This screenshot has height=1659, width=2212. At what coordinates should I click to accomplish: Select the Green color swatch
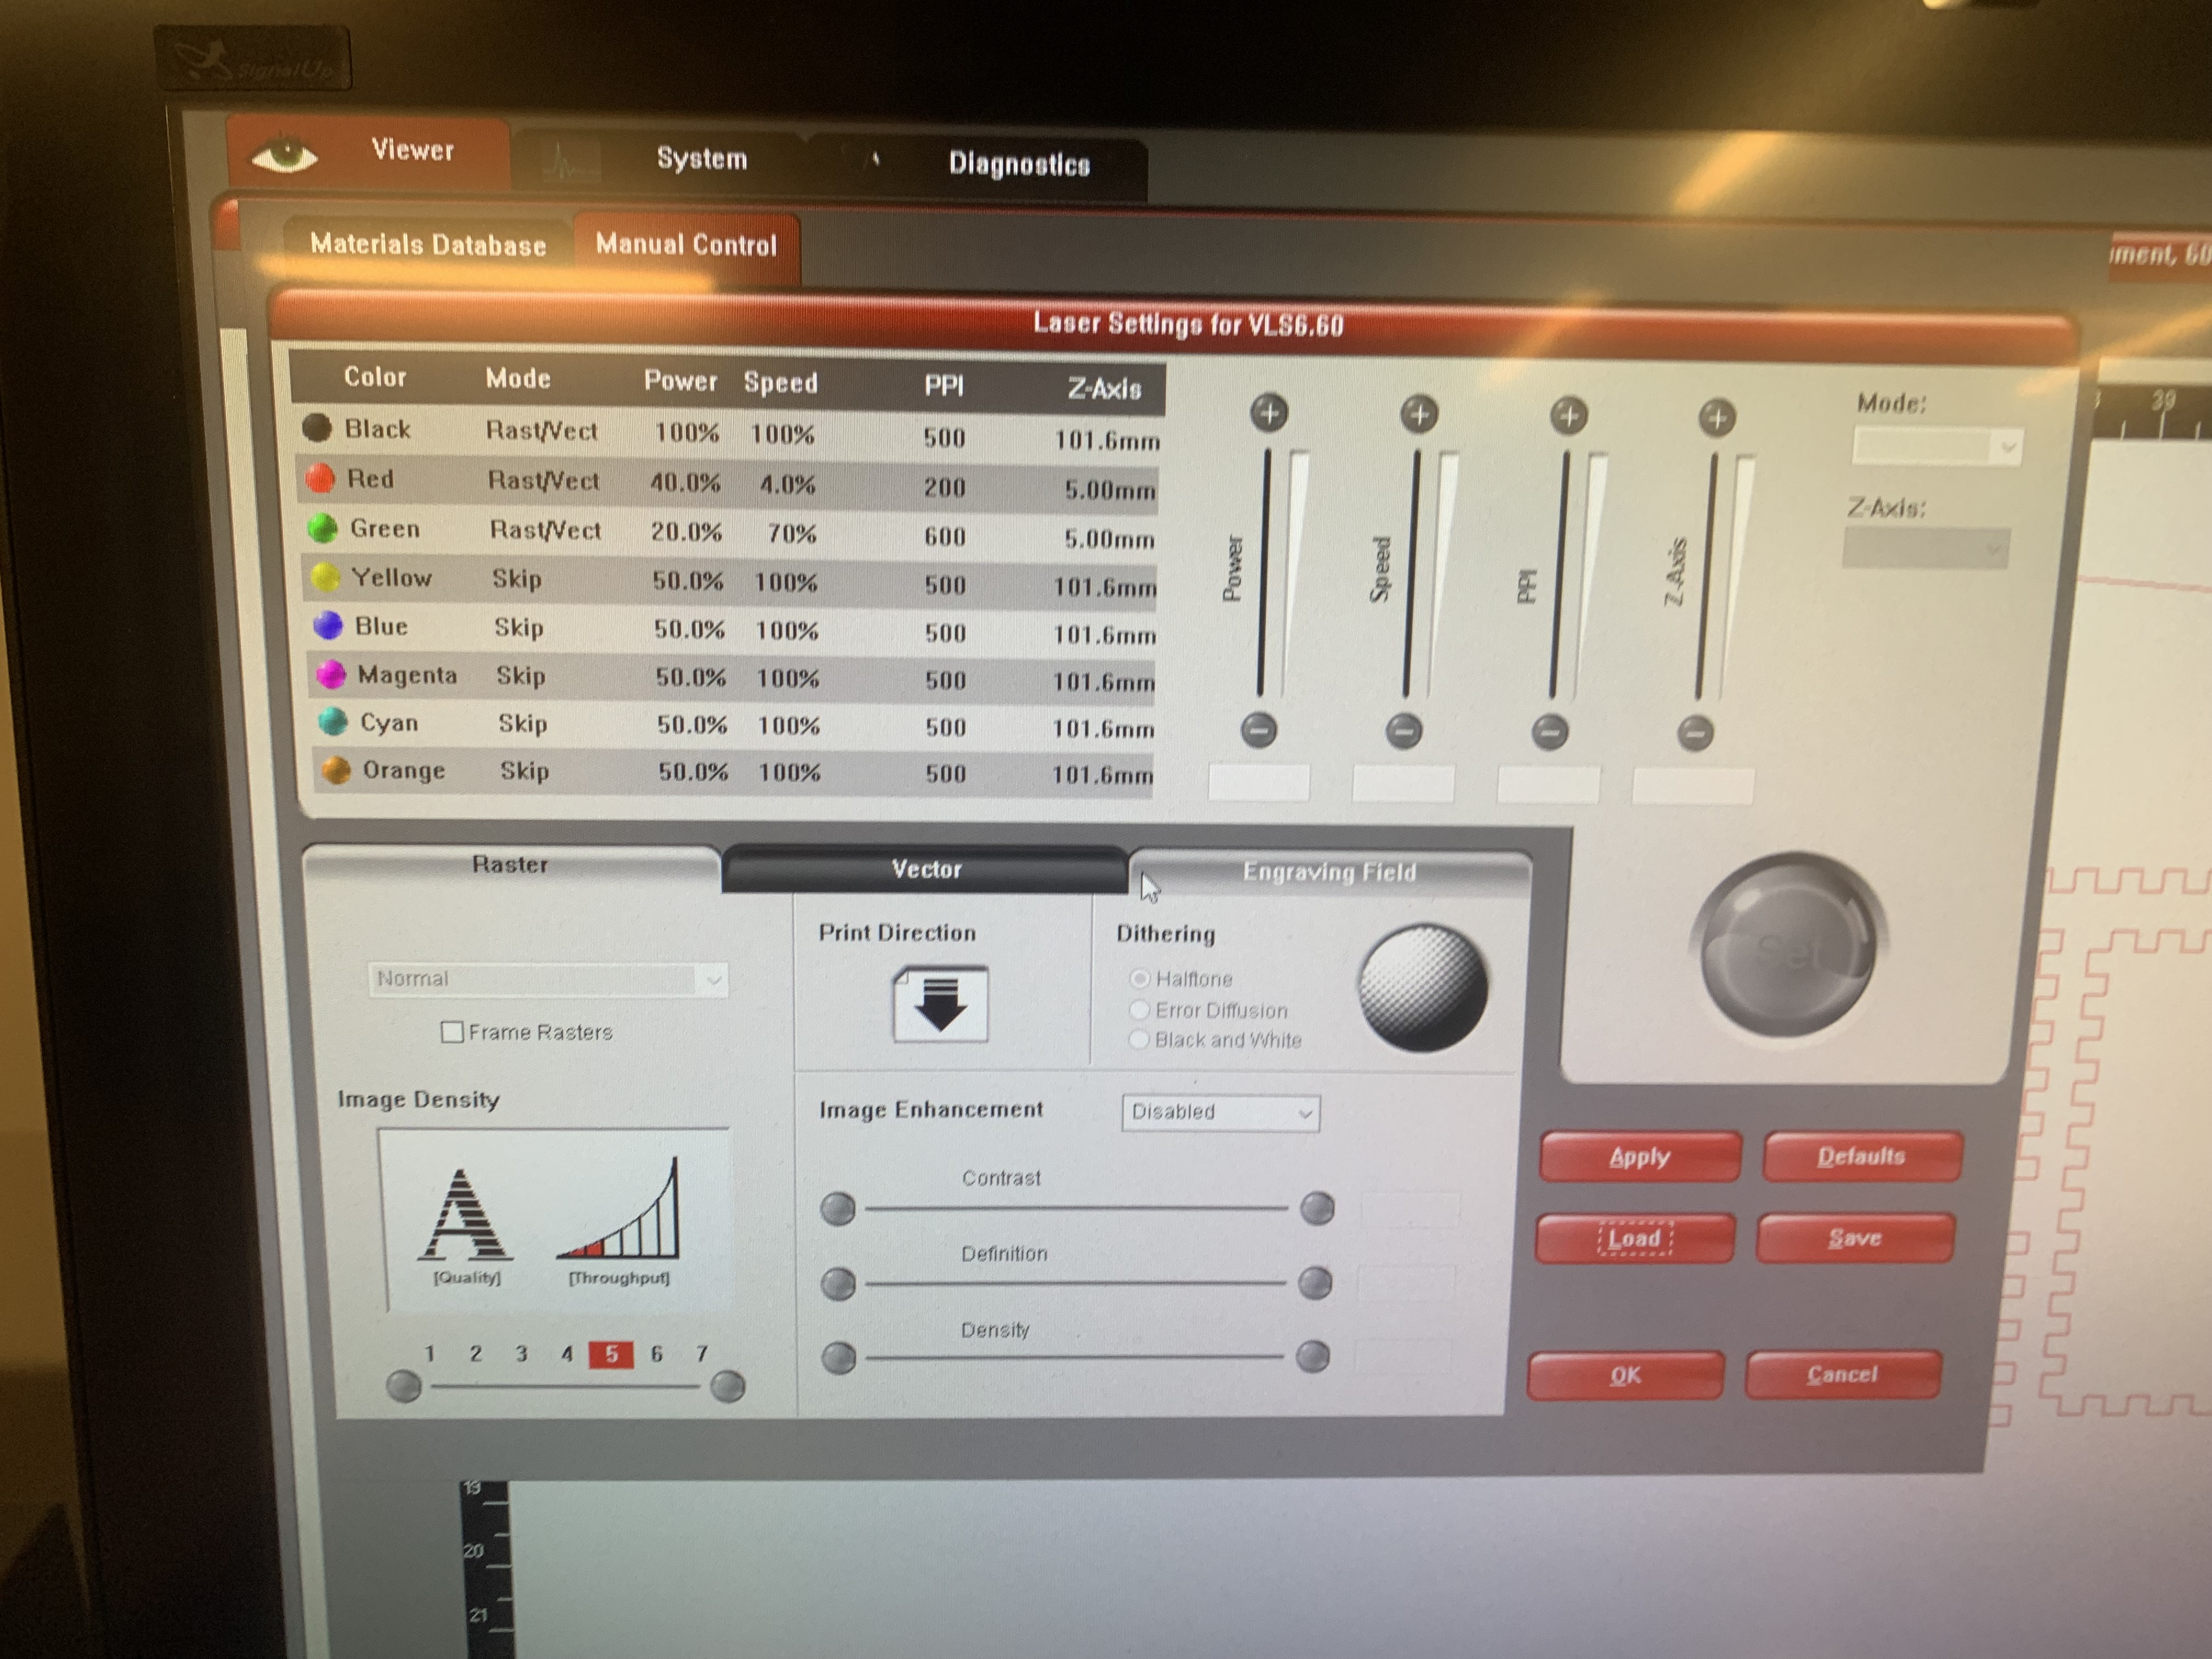click(x=322, y=528)
